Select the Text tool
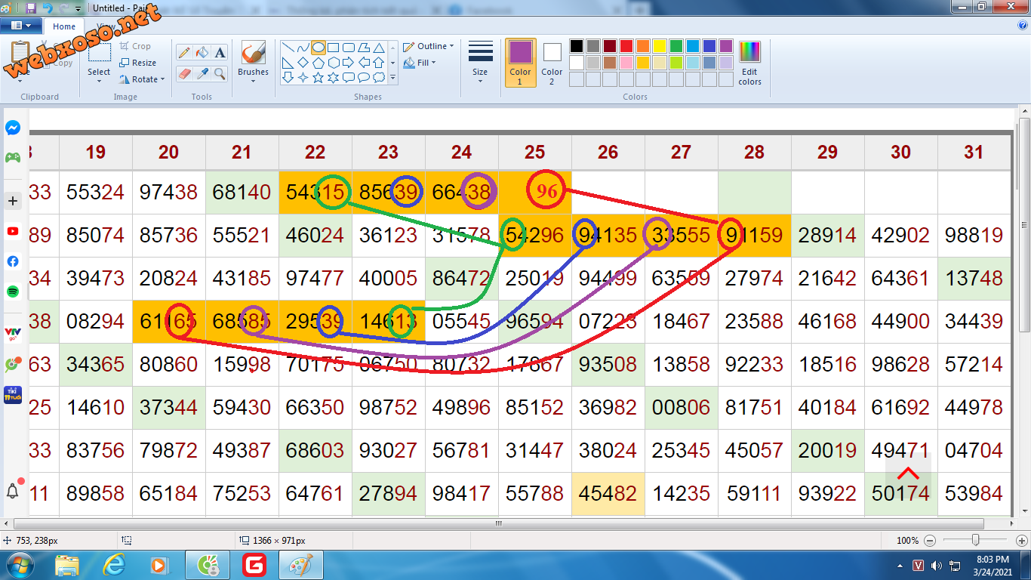 pos(220,53)
